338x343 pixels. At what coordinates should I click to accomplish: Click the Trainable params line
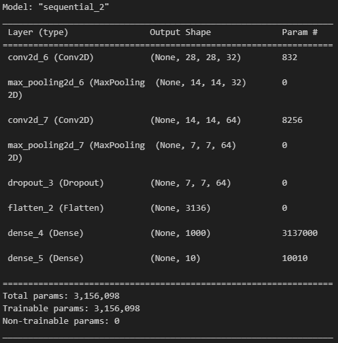tap(71, 309)
